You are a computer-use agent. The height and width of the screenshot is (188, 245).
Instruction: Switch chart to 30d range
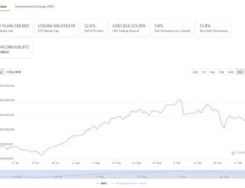(x=221, y=72)
